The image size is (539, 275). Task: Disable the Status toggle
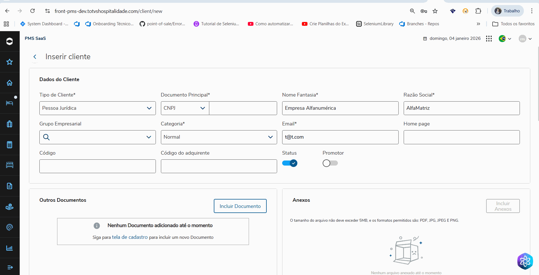click(290, 163)
